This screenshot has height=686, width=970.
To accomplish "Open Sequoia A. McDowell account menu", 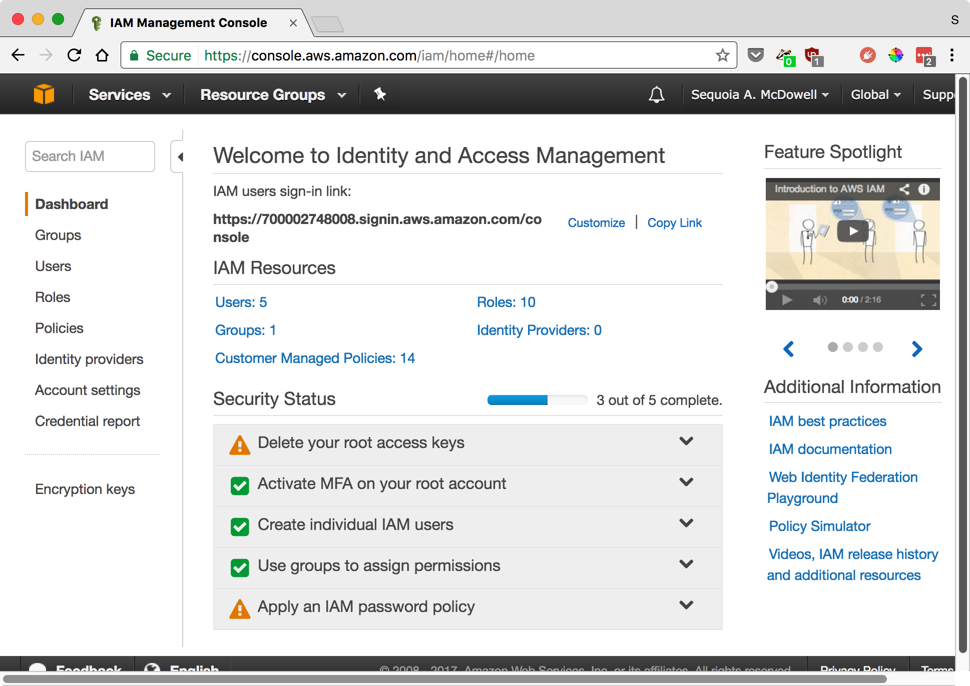I will point(760,94).
